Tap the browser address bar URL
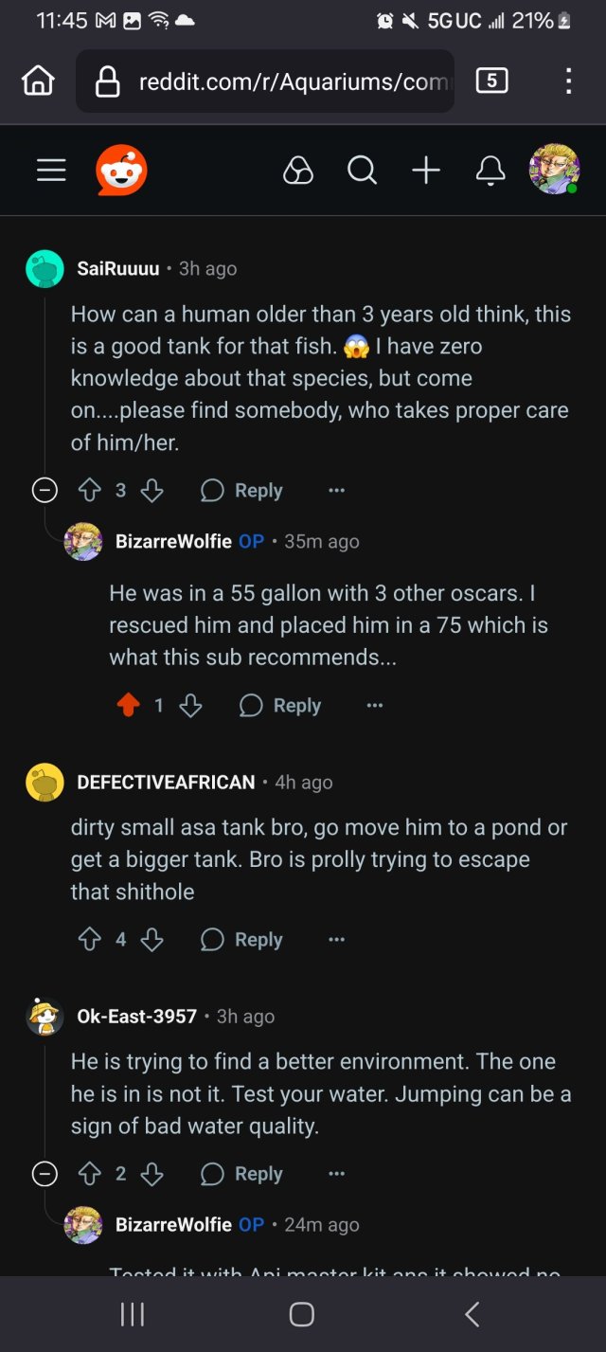The image size is (606, 1352). pos(284,81)
